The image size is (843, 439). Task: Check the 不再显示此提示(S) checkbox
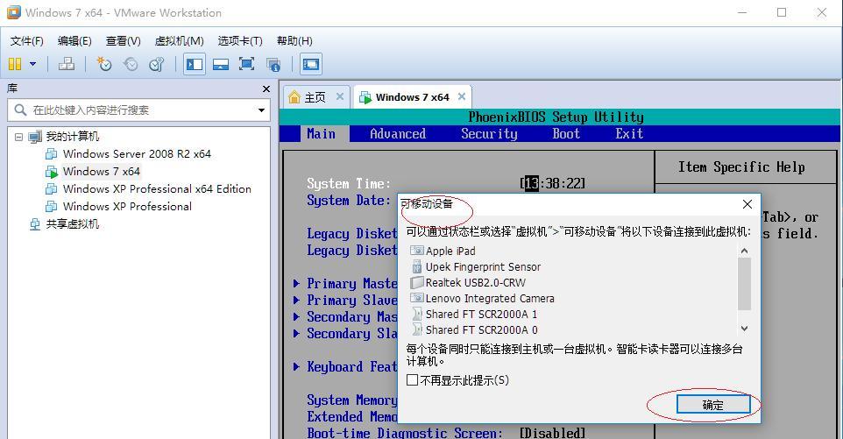pos(413,380)
